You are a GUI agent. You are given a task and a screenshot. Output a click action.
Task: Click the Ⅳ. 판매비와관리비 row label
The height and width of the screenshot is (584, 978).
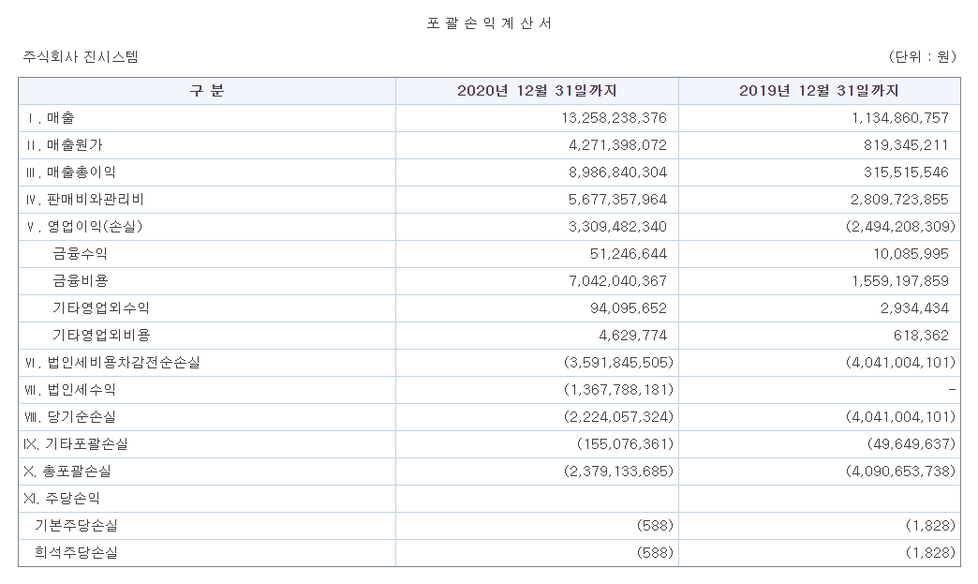(x=84, y=200)
